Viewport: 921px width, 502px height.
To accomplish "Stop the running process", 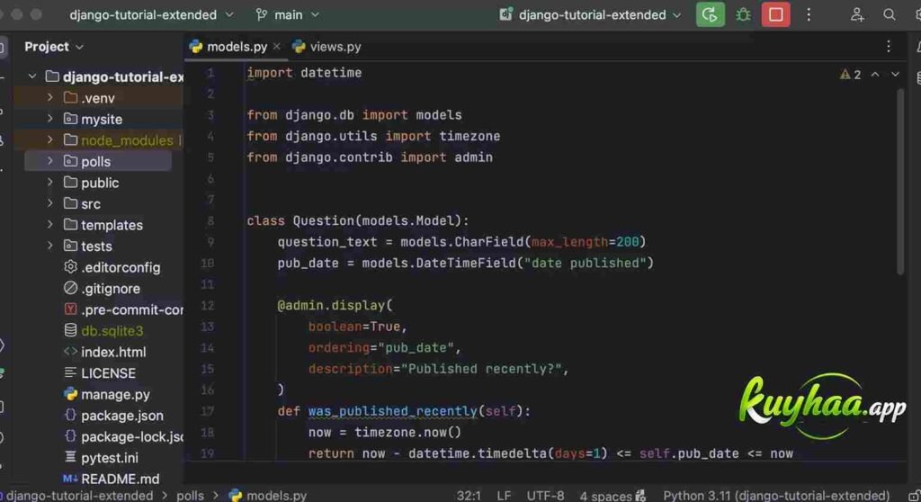I will click(x=775, y=14).
